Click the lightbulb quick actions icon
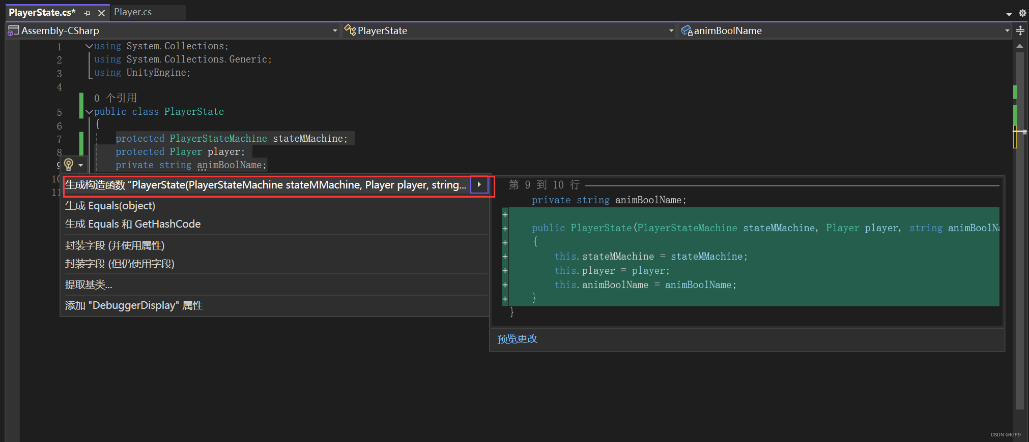1029x442 pixels. (x=69, y=164)
